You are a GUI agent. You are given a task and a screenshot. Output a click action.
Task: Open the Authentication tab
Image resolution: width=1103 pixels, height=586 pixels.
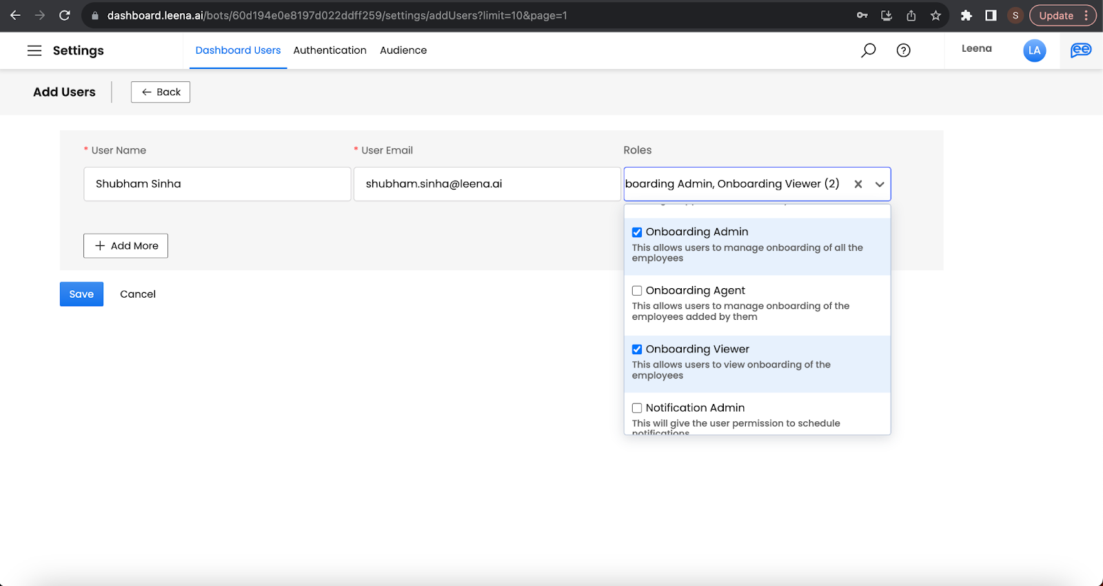pos(330,50)
